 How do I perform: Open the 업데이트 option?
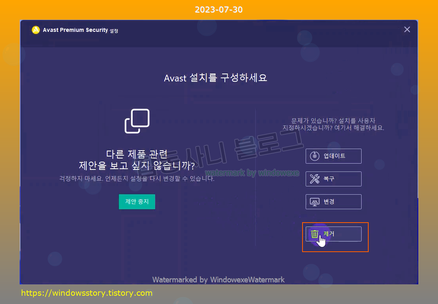[x=334, y=156]
